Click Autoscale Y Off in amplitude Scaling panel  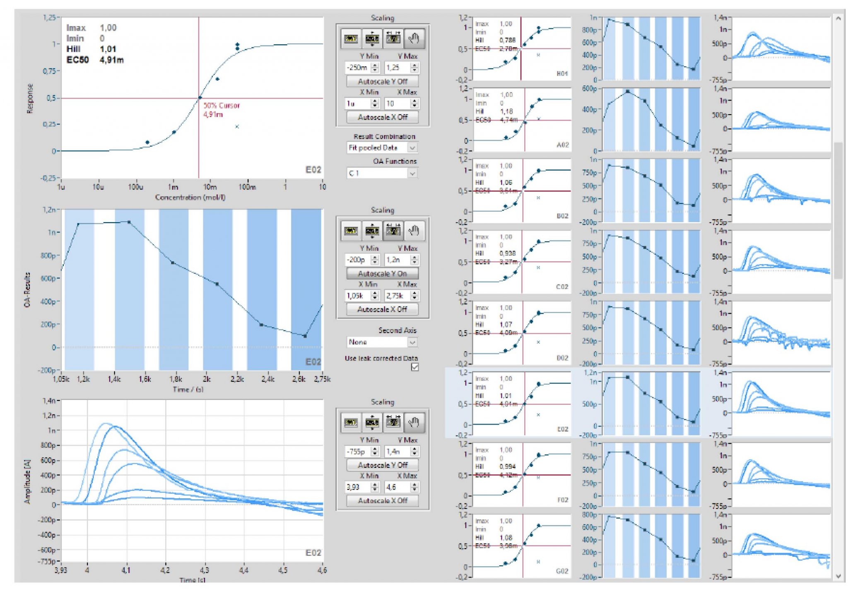[x=382, y=465]
